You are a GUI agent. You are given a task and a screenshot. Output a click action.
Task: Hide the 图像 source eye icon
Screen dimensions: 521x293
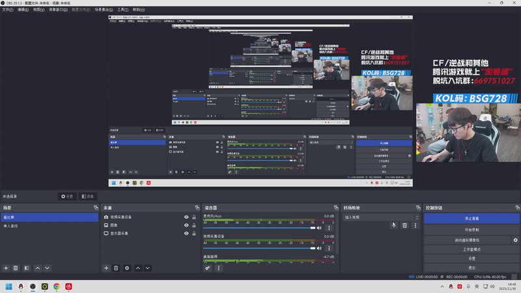pyautogui.click(x=186, y=225)
